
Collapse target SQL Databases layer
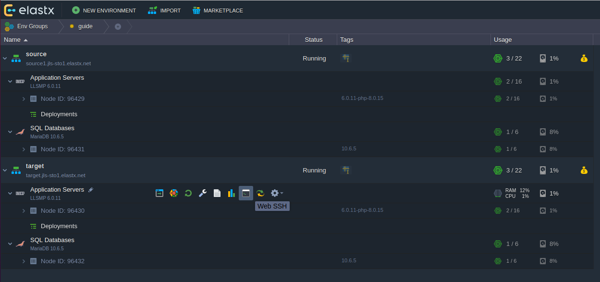(x=10, y=244)
